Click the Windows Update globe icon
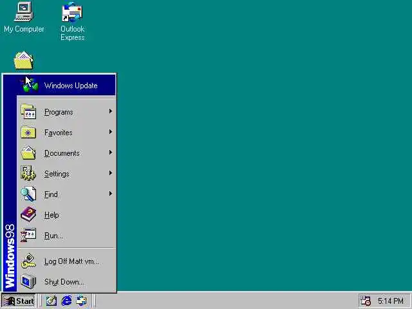 tap(29, 84)
